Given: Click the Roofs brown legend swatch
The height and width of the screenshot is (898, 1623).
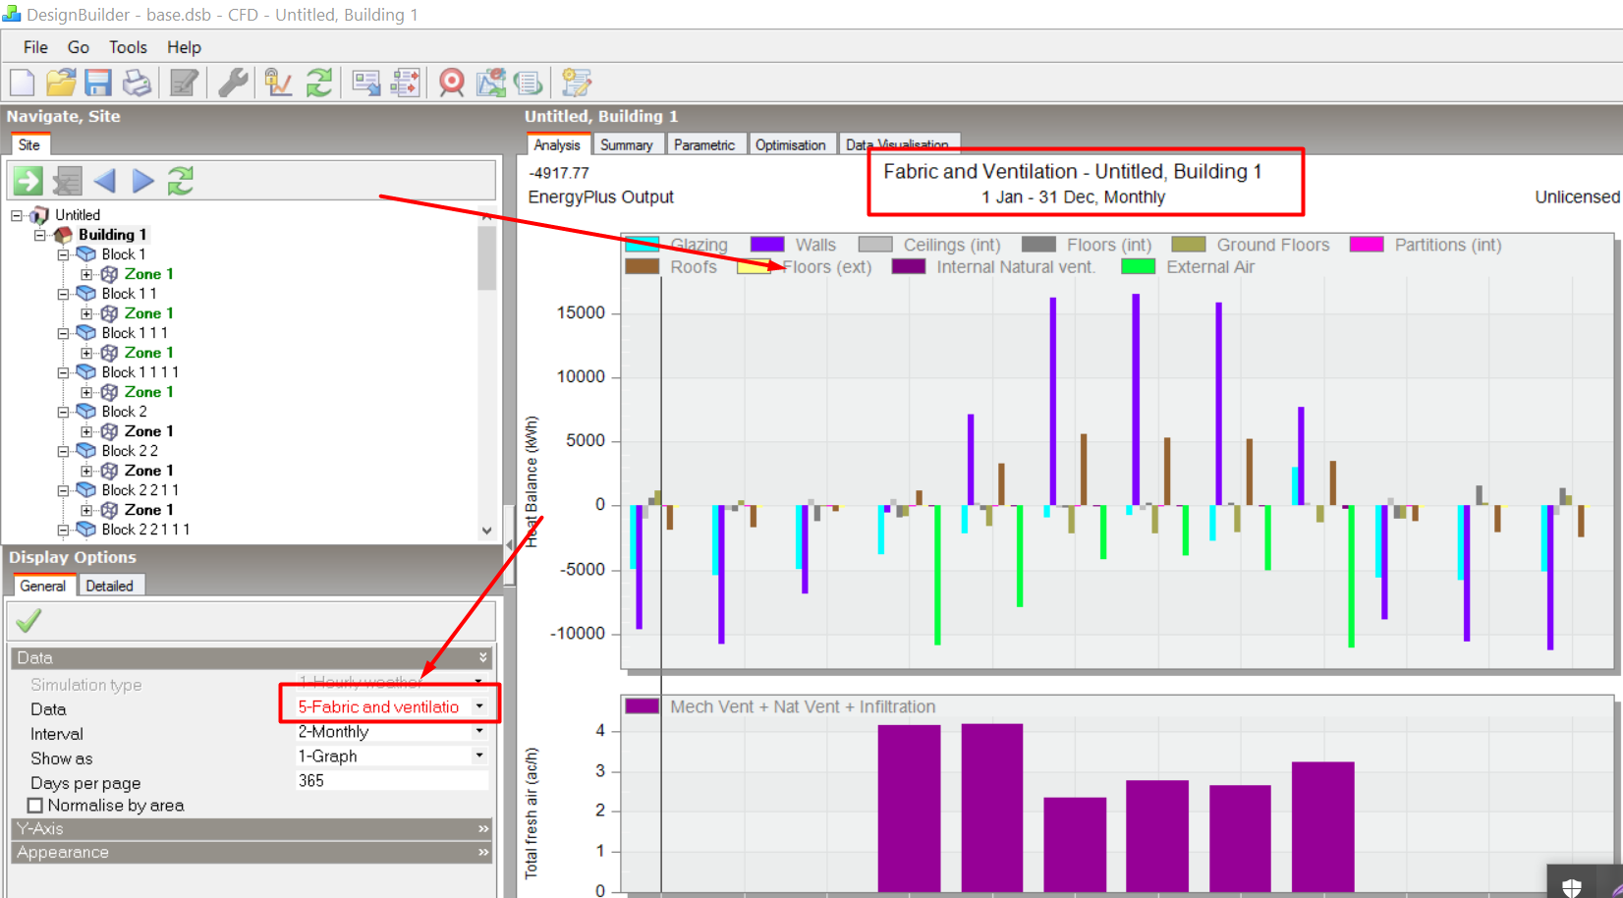Looking at the screenshot, I should (x=643, y=266).
